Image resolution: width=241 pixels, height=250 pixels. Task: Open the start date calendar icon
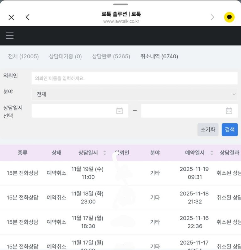(120, 111)
